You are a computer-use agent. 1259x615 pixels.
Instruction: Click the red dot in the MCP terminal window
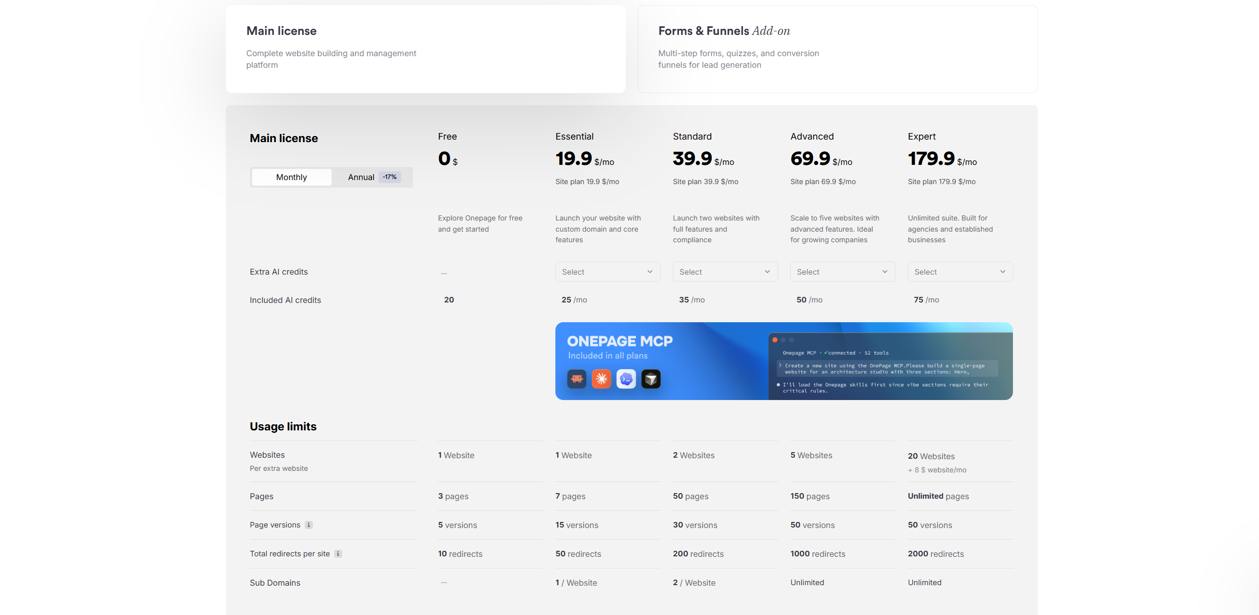click(x=775, y=340)
